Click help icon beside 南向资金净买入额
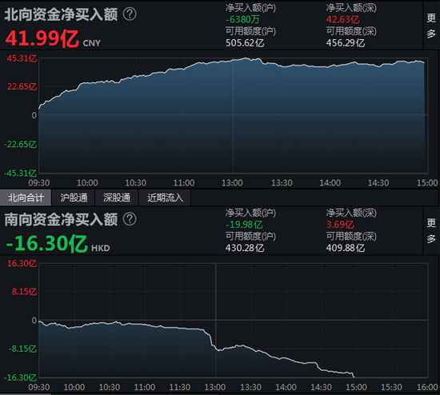This screenshot has height=395, width=440. pos(130,219)
